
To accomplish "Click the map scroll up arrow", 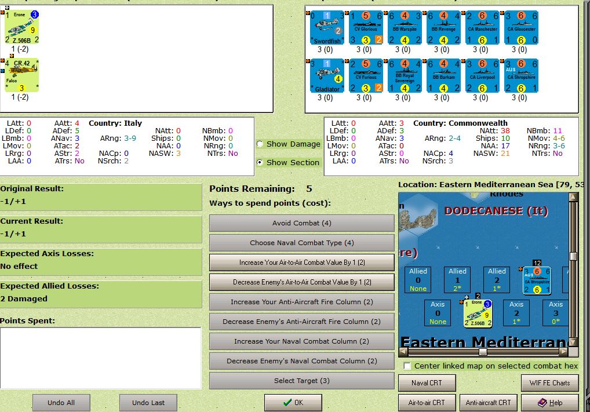I will [573, 196].
